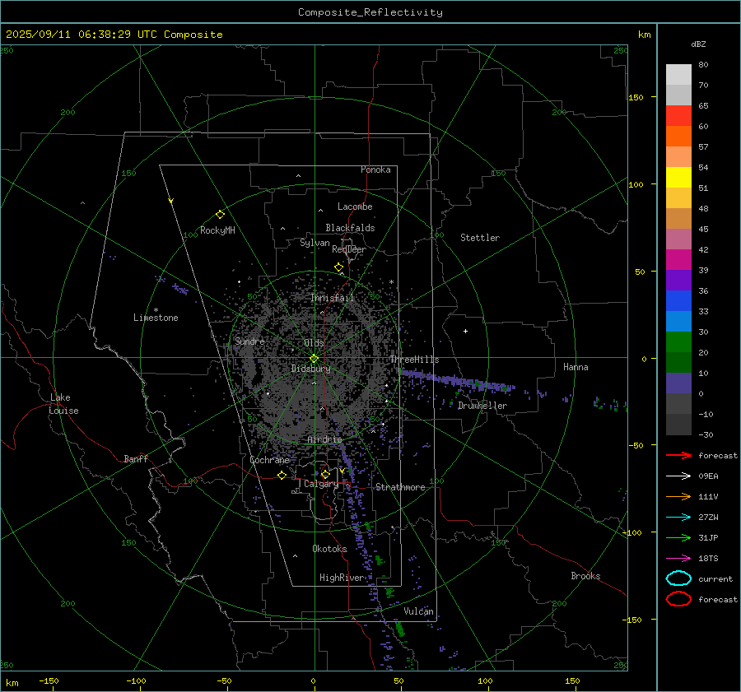This screenshot has width=741, height=692.
Task: Click the Brooks city label
Action: click(585, 576)
